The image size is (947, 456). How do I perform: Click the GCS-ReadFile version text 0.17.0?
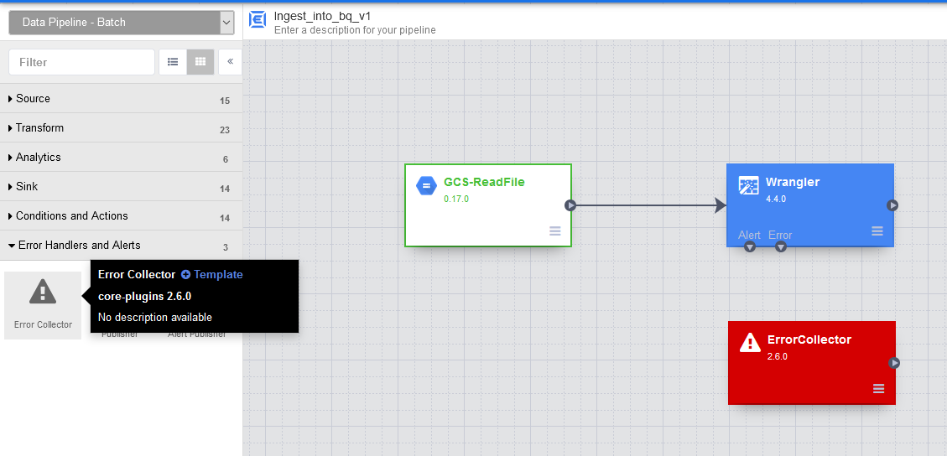[x=456, y=199]
